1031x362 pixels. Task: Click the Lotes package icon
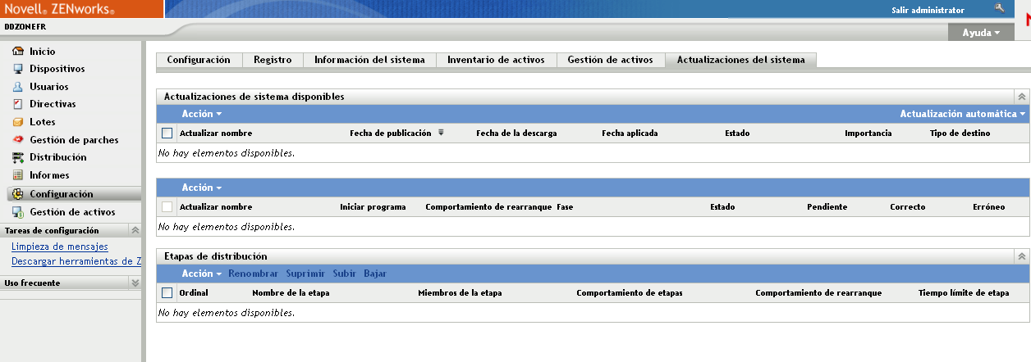tap(18, 122)
